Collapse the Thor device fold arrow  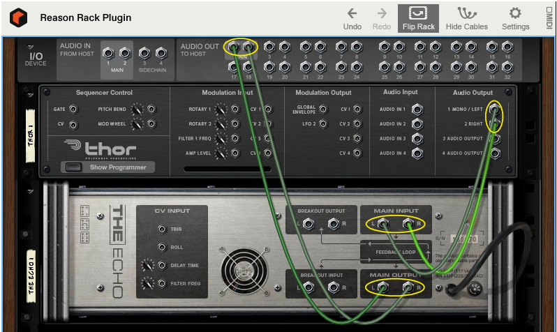point(30,95)
